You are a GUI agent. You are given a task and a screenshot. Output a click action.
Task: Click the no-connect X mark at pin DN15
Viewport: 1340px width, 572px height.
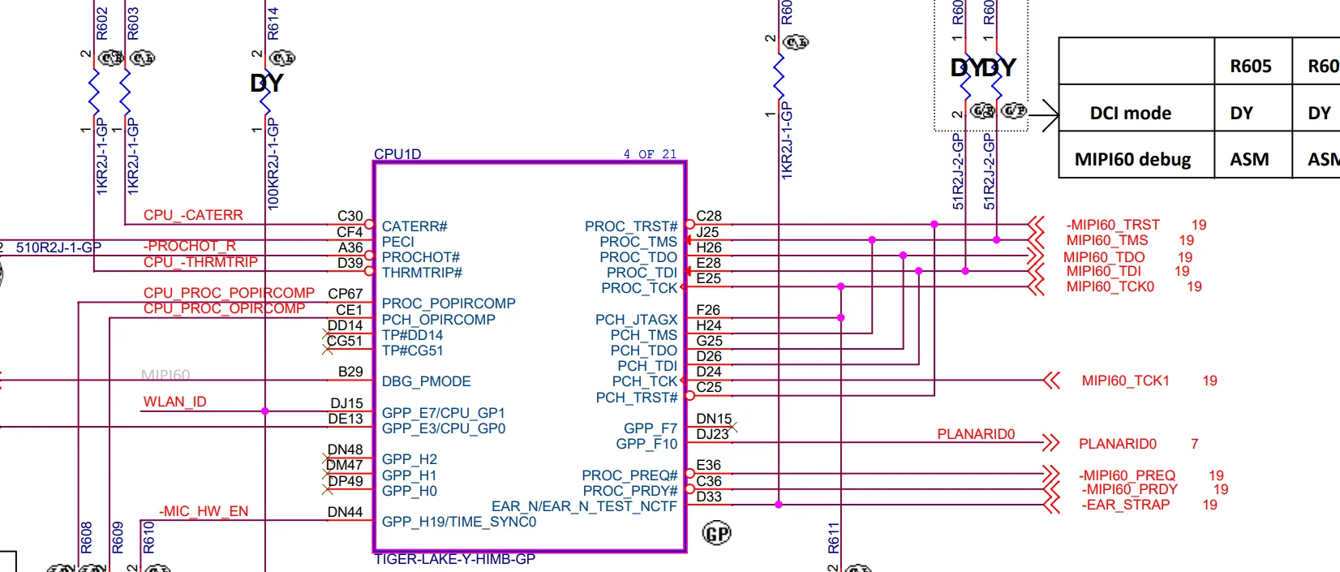coord(732,425)
